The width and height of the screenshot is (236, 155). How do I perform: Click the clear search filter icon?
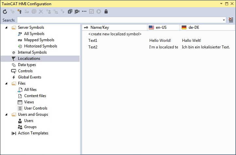coord(231,20)
